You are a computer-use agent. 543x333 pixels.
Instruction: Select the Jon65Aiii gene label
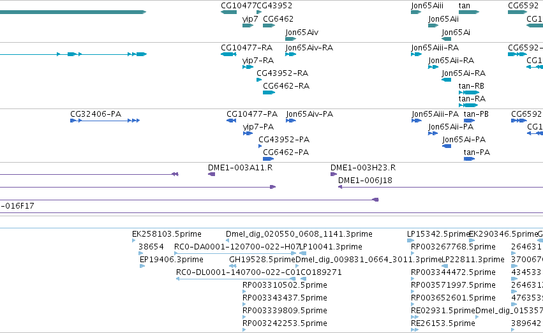click(x=427, y=6)
